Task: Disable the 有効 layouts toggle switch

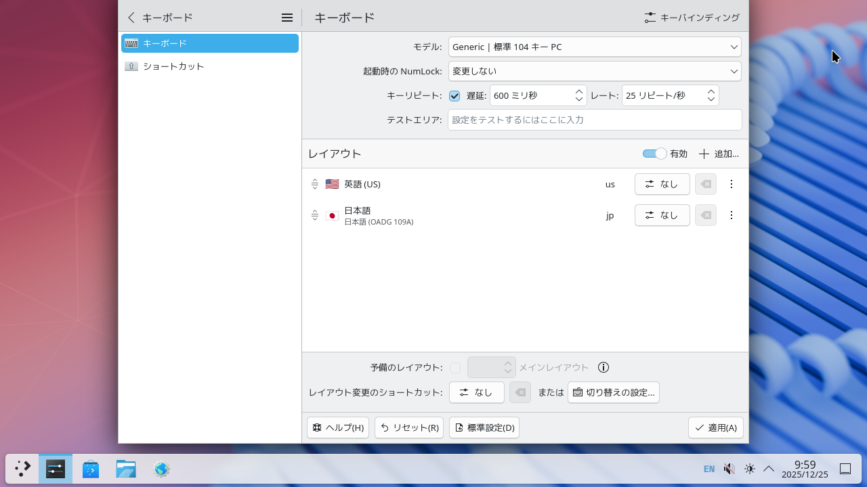Action: tap(654, 154)
